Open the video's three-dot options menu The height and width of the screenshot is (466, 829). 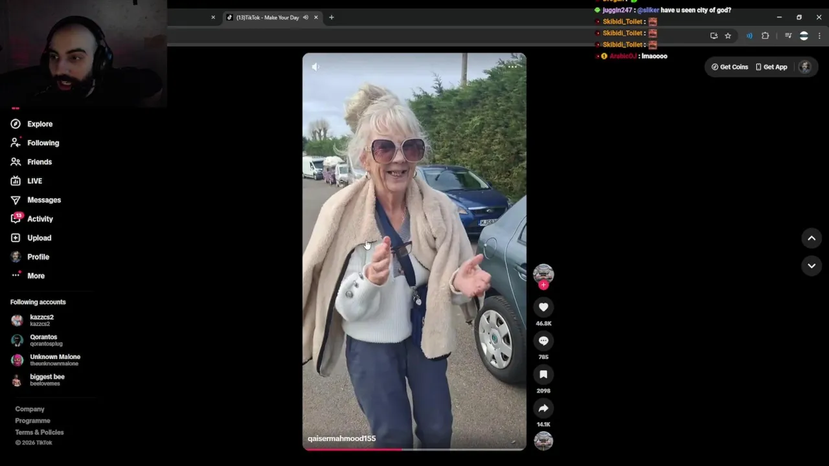point(512,66)
